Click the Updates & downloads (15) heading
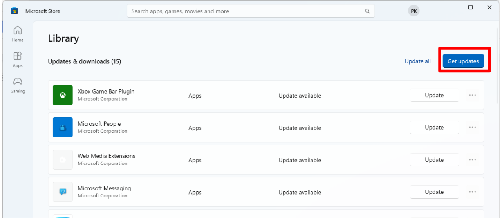502x224 pixels. (x=85, y=61)
